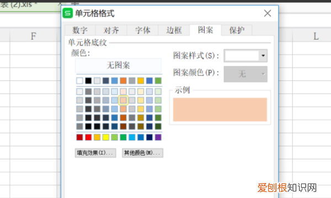Open 其他颜色 more colors dialog
Viewport: 331px width, 198px height.
142,153
